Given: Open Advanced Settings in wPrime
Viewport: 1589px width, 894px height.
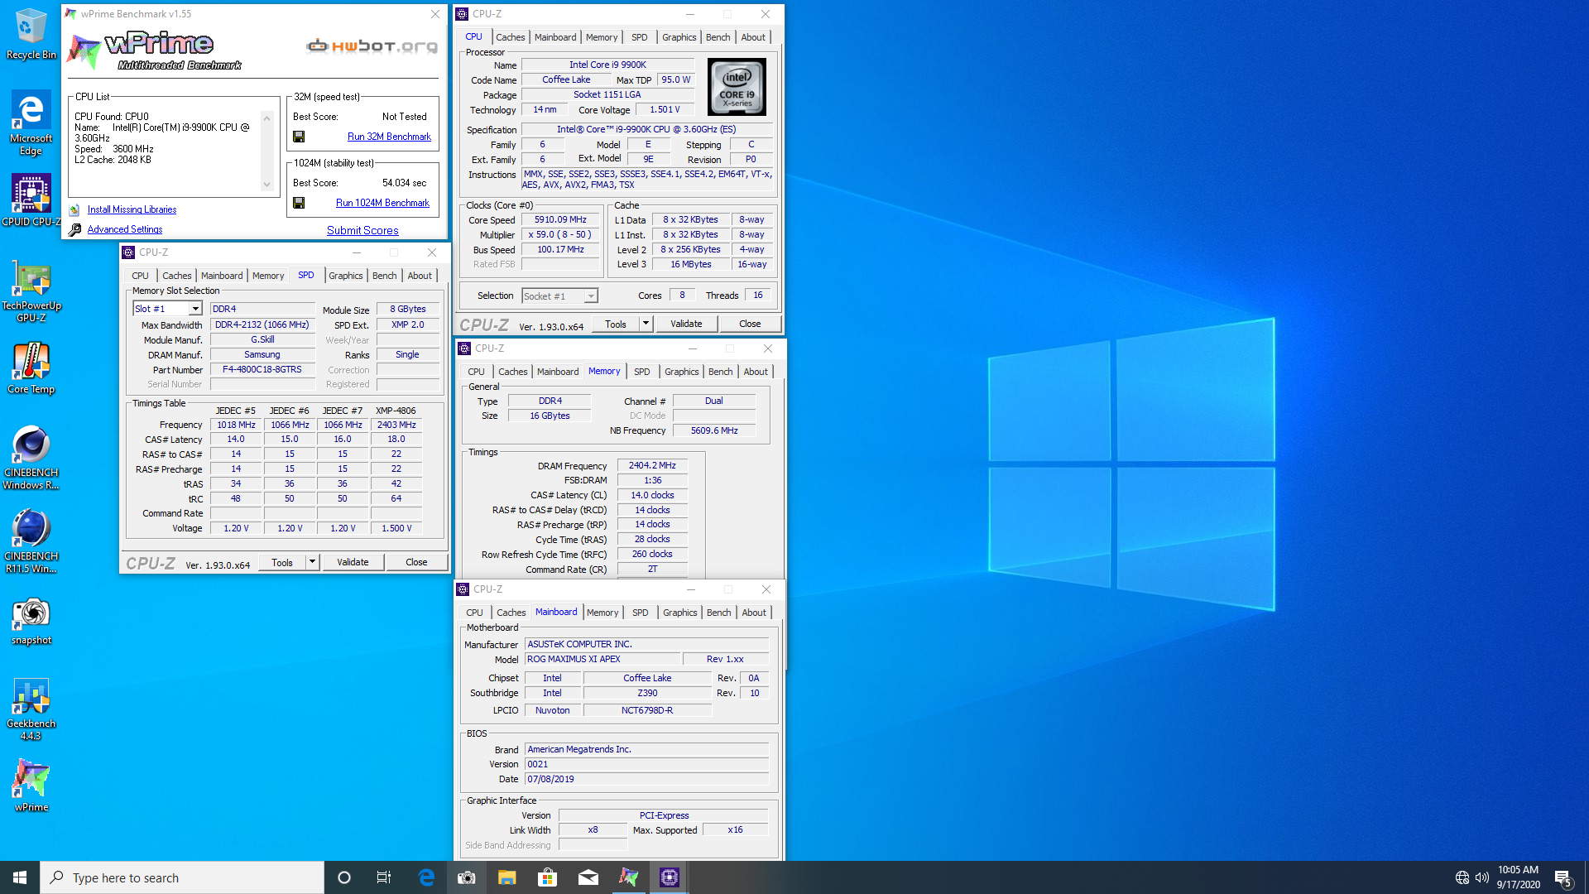Looking at the screenshot, I should (125, 229).
